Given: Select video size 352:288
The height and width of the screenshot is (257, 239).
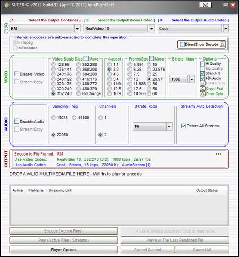Looking at the screenshot, I should pyautogui.click(x=79, y=64).
